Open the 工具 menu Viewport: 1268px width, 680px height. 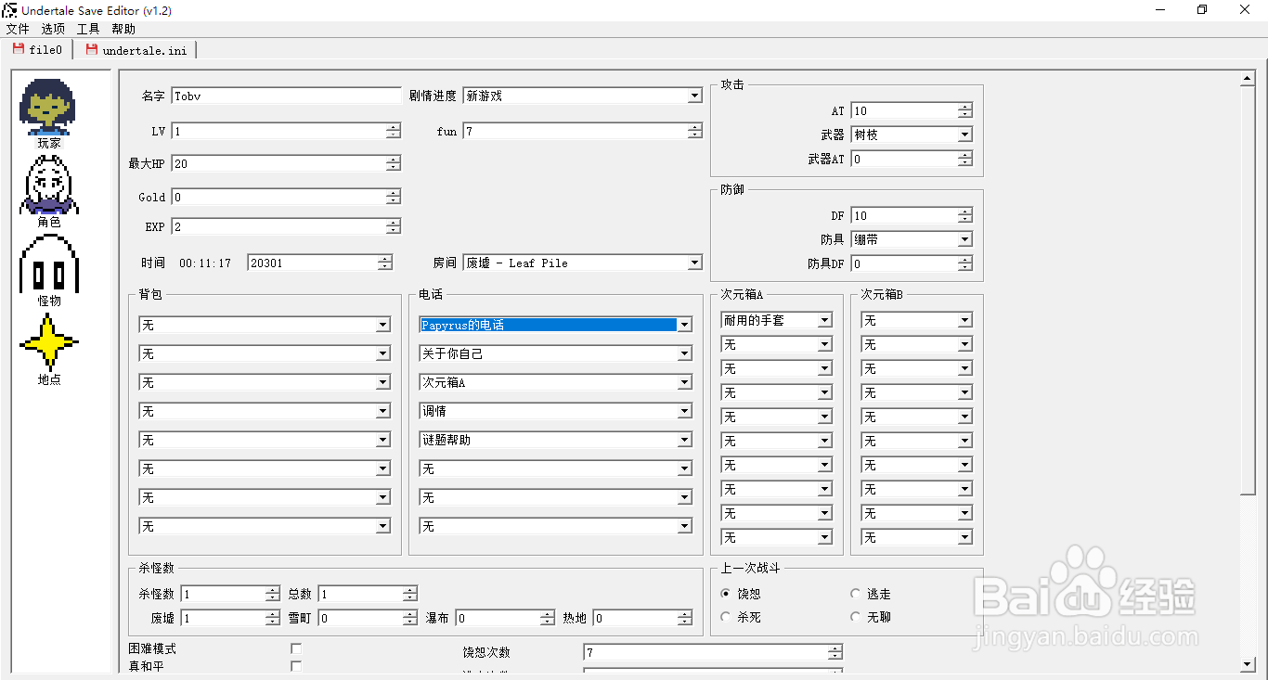click(x=88, y=29)
